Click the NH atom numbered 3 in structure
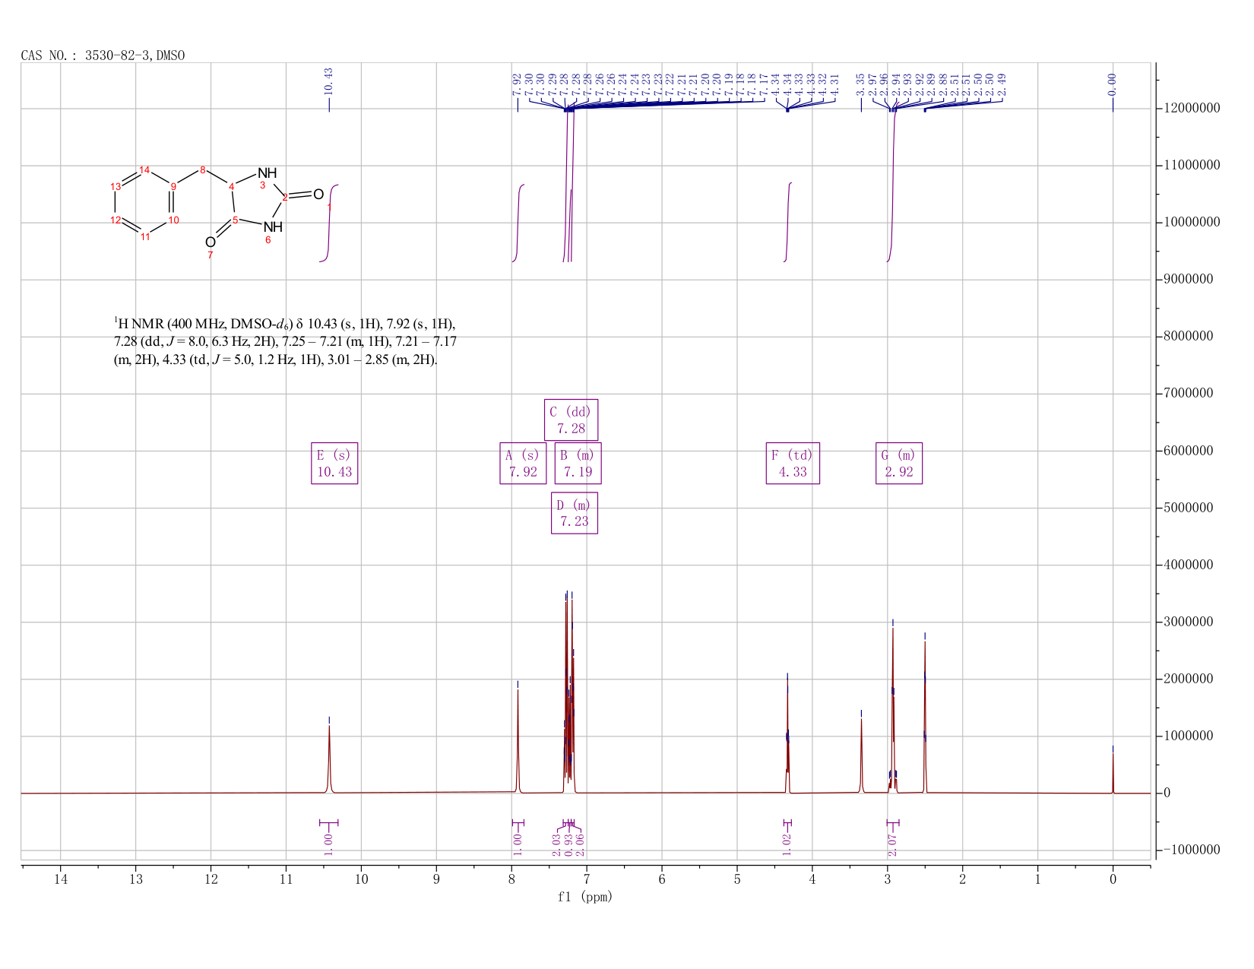 tap(268, 173)
